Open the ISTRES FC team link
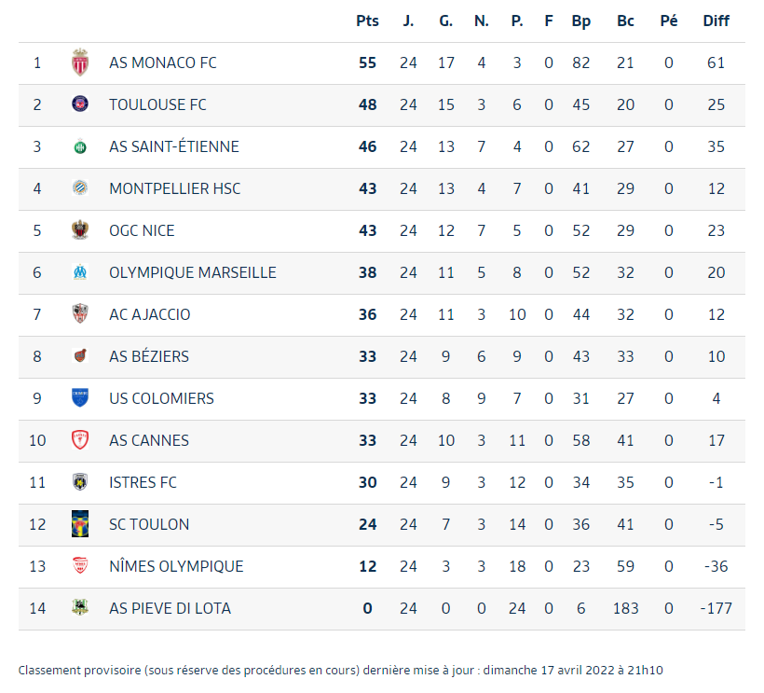This screenshot has height=693, width=764. [143, 482]
